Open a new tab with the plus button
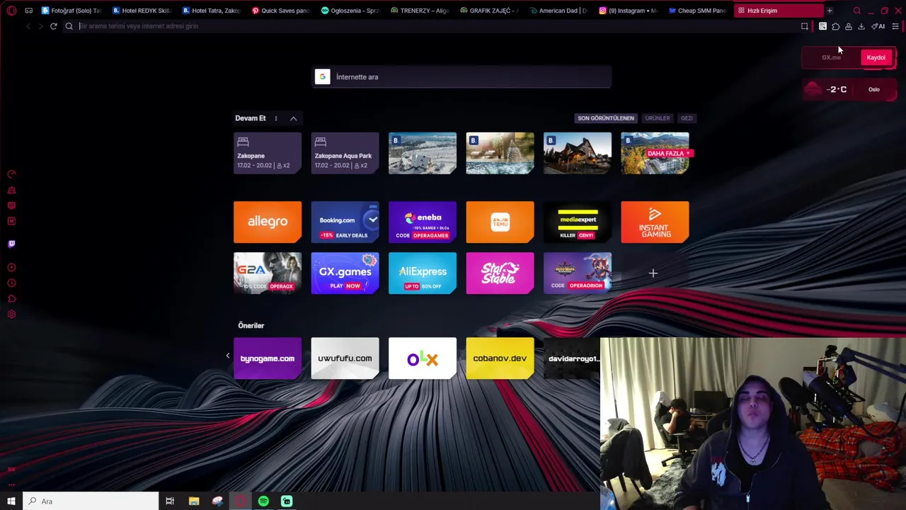This screenshot has width=906, height=510. (x=830, y=11)
